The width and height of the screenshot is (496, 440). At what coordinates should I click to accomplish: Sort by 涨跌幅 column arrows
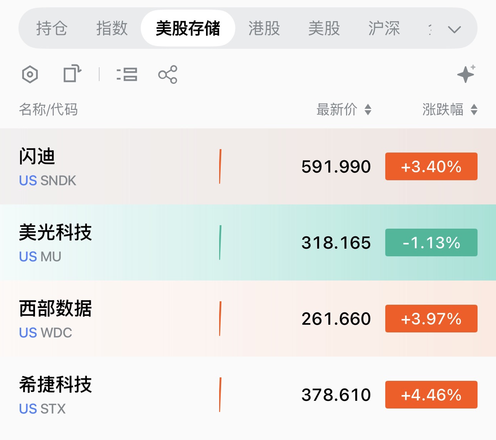click(474, 110)
